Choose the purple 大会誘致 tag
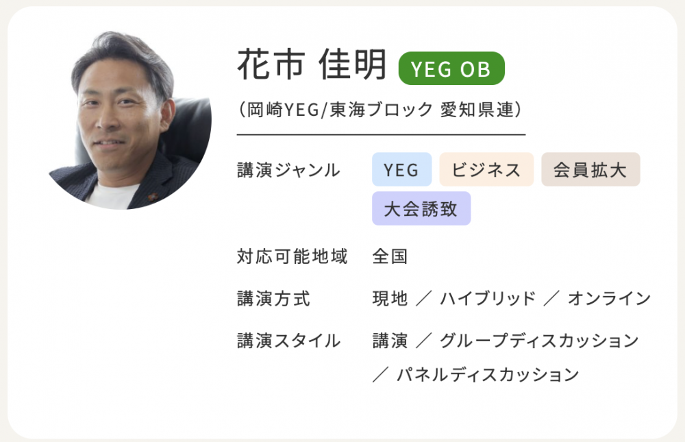This screenshot has width=685, height=442. pos(421,208)
